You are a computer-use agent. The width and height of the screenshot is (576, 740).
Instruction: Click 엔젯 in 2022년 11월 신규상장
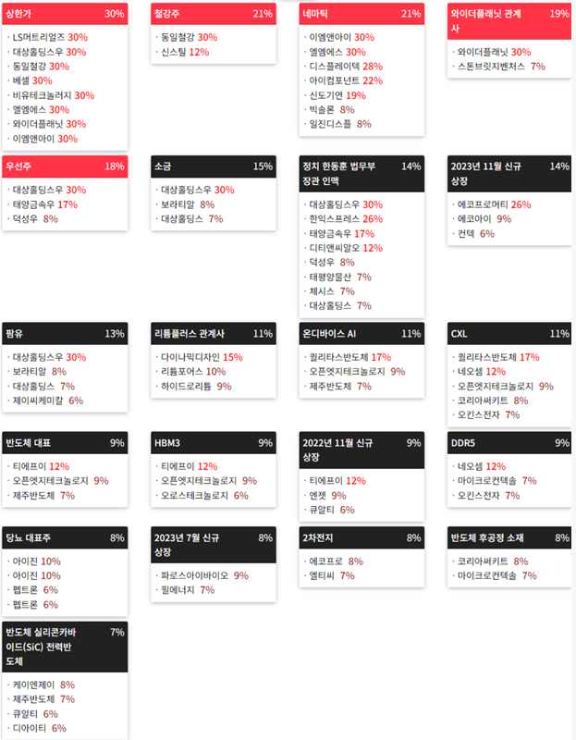pos(317,495)
